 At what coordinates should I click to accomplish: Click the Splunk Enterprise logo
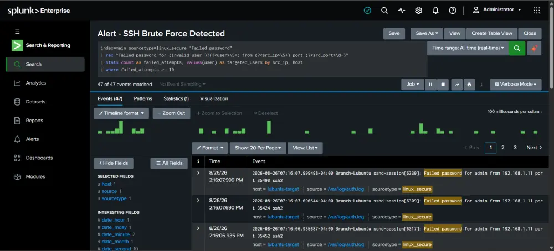[x=39, y=11]
